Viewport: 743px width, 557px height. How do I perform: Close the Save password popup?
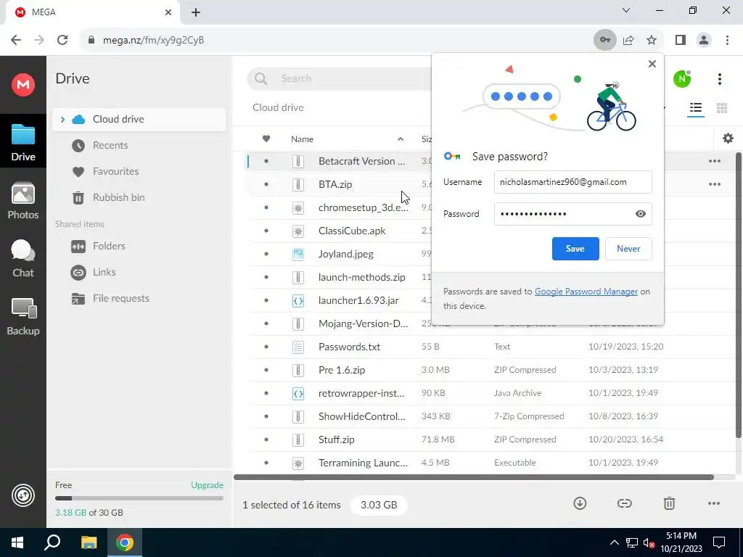click(652, 64)
